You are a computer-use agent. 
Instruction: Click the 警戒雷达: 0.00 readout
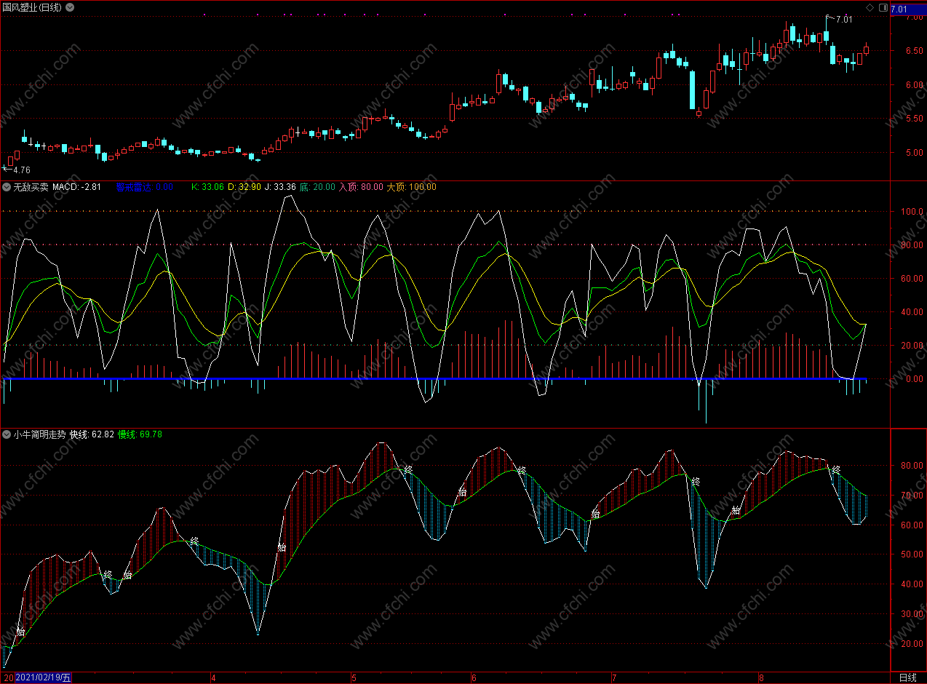(x=144, y=187)
